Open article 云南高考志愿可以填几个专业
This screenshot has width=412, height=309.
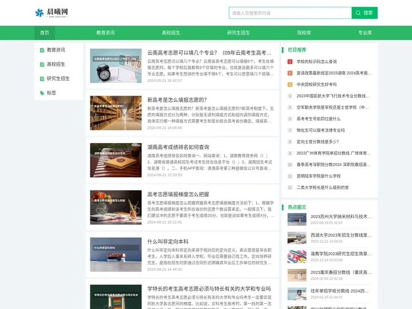[209, 53]
